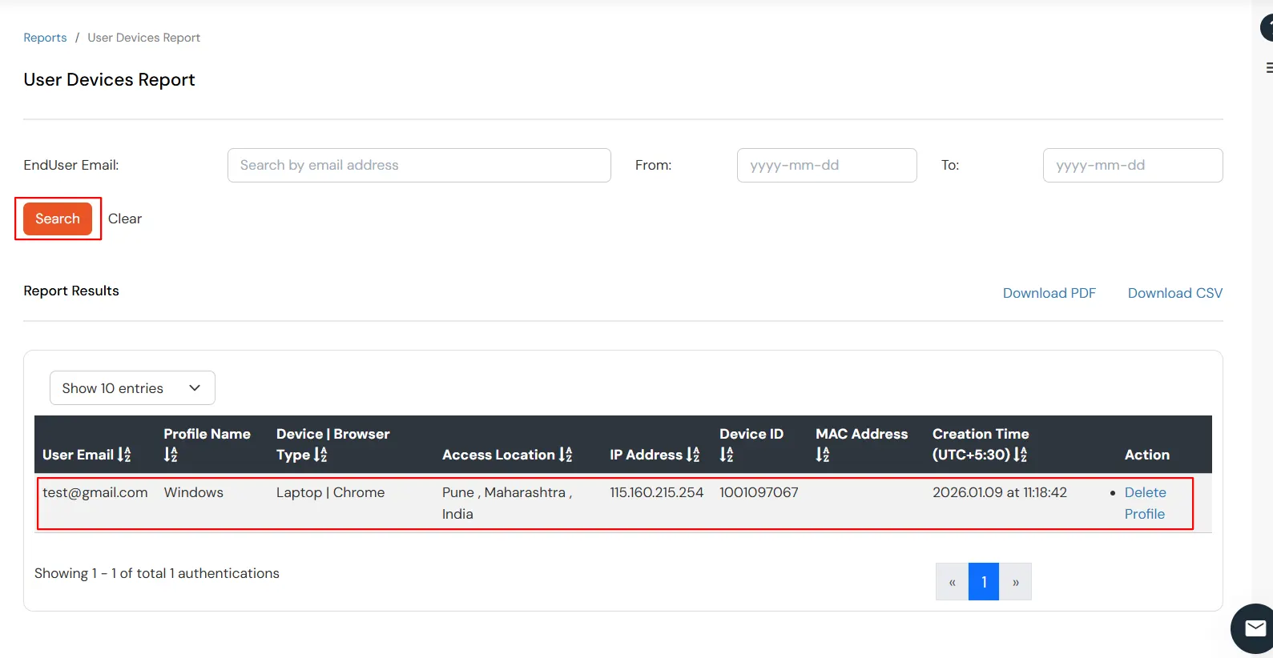Screen dimensions: 1273x658
Task: Click the showing 1 - 1 authentications text
Action: pos(157,573)
